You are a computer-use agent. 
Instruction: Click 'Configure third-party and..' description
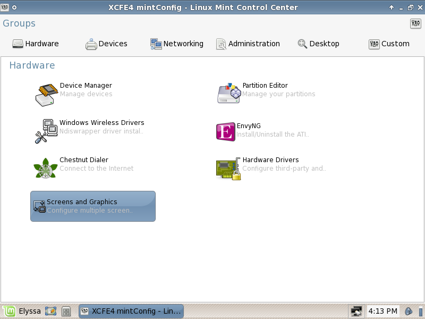284,169
